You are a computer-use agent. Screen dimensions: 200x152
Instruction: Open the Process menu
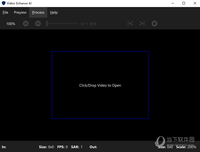click(38, 13)
